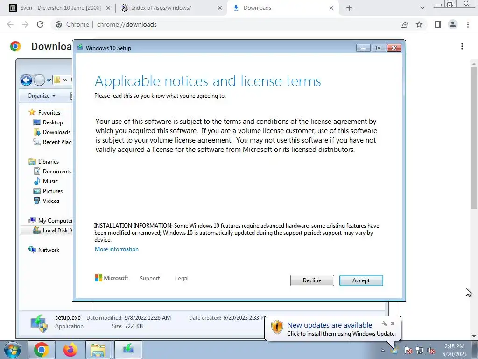Open the Windows Start menu
Image resolution: width=478 pixels, height=359 pixels.
coord(12,350)
